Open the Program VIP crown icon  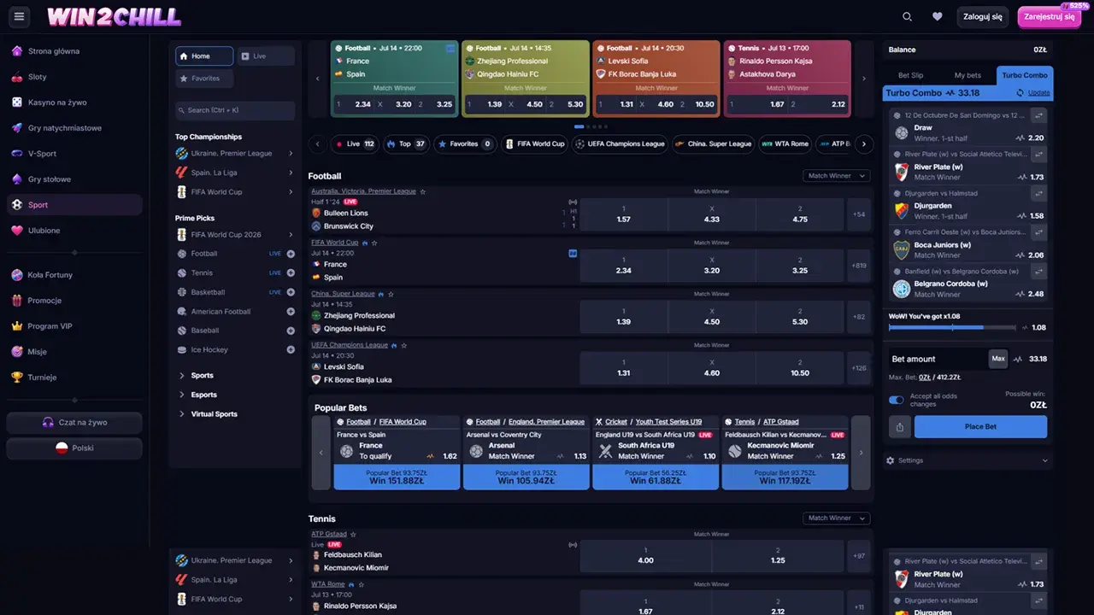click(x=17, y=326)
